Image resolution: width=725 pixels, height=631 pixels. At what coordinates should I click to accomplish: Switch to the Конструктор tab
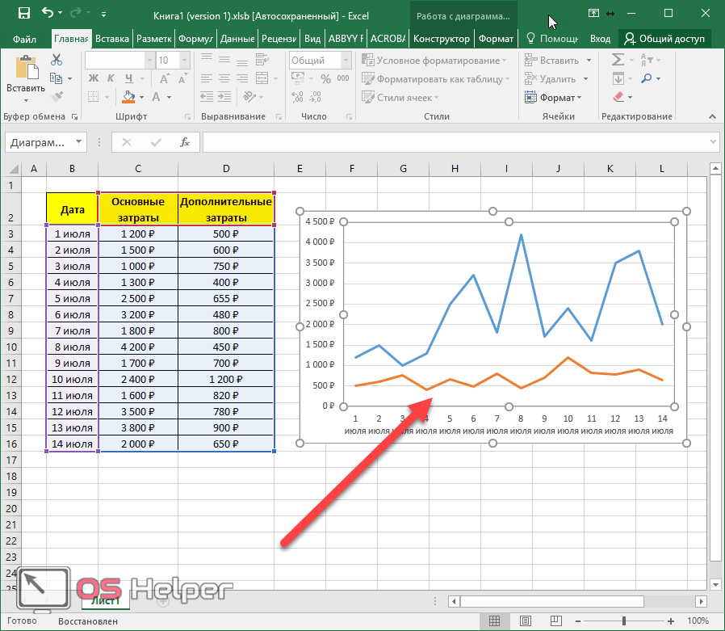pos(441,38)
